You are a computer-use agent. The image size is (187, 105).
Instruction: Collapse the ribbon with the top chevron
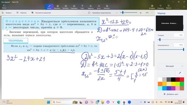coord(184,7)
